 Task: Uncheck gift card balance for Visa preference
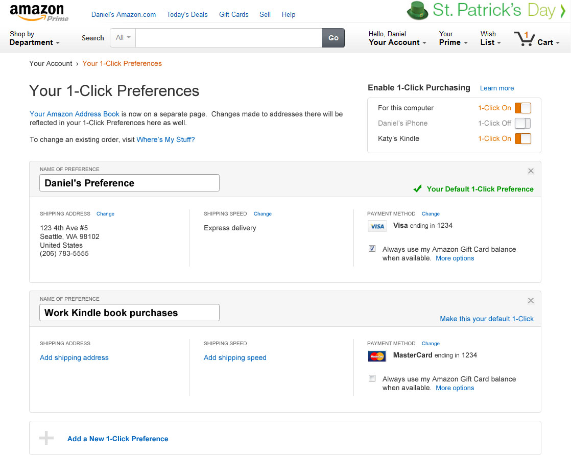coord(372,249)
